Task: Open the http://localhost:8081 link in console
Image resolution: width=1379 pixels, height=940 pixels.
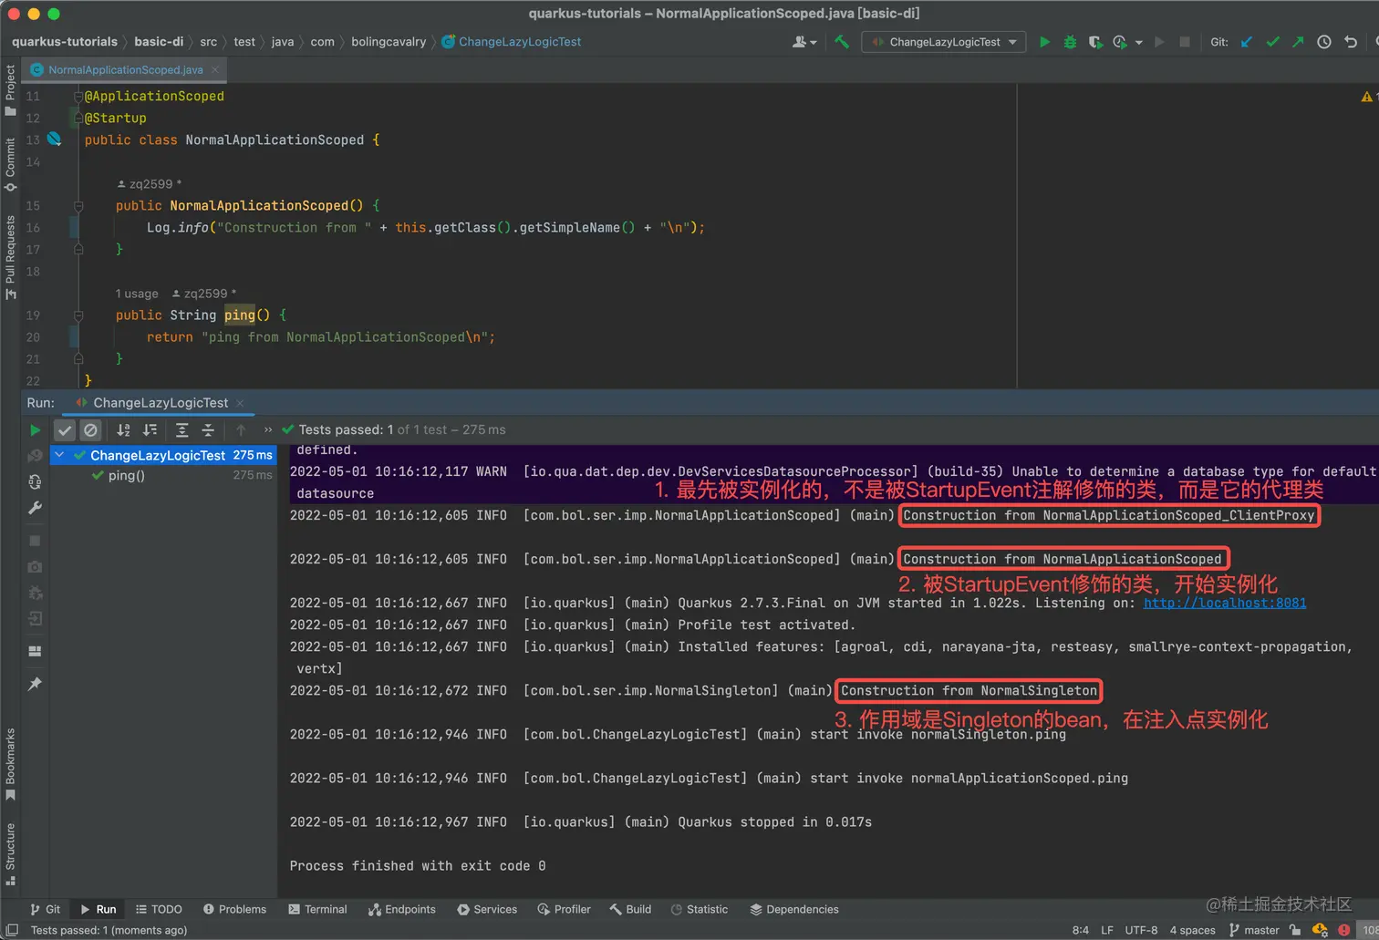Action: 1225,604
